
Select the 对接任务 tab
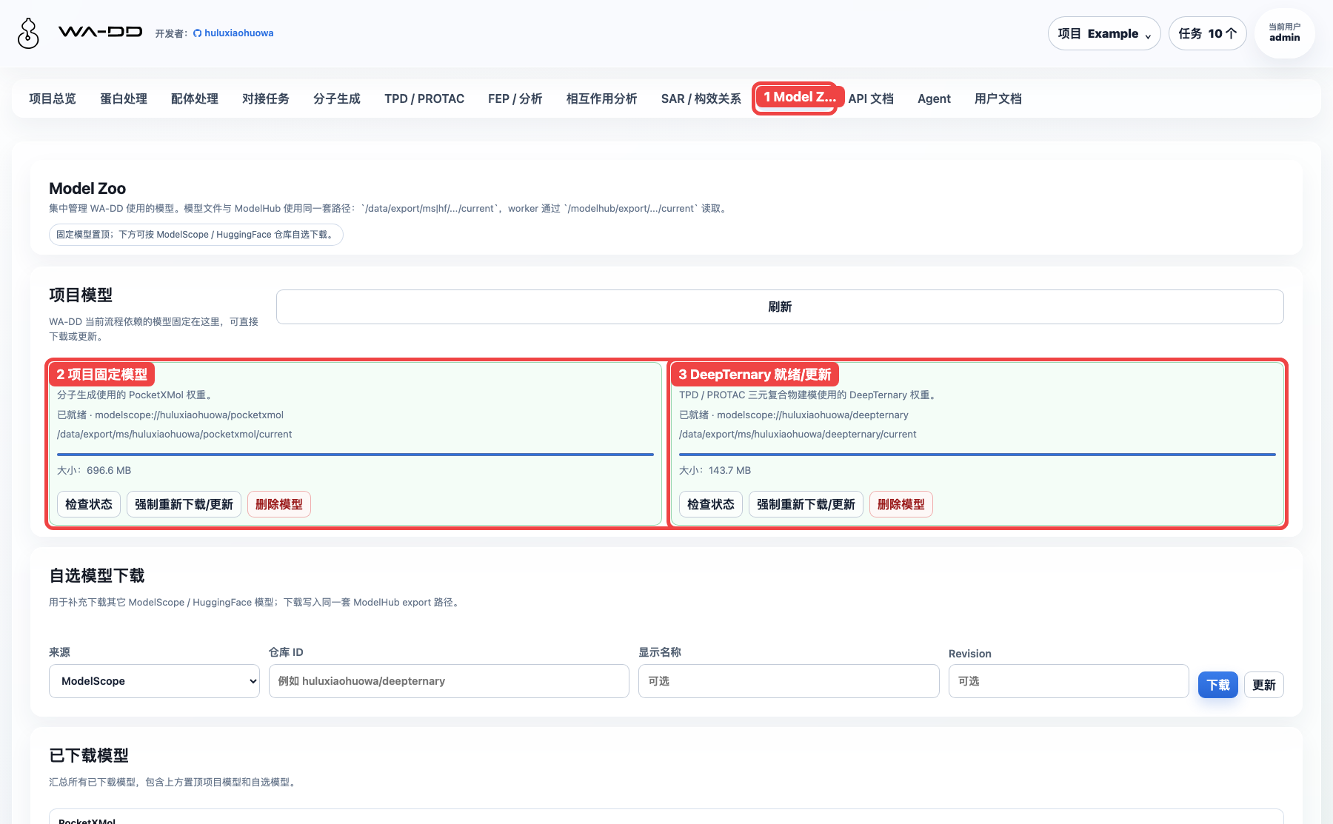(266, 98)
